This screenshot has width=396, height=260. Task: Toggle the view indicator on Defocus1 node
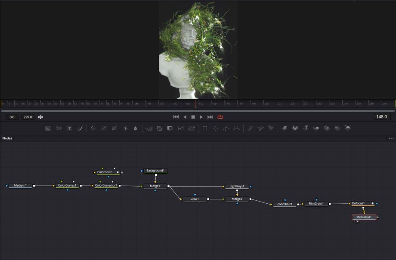tap(372, 203)
